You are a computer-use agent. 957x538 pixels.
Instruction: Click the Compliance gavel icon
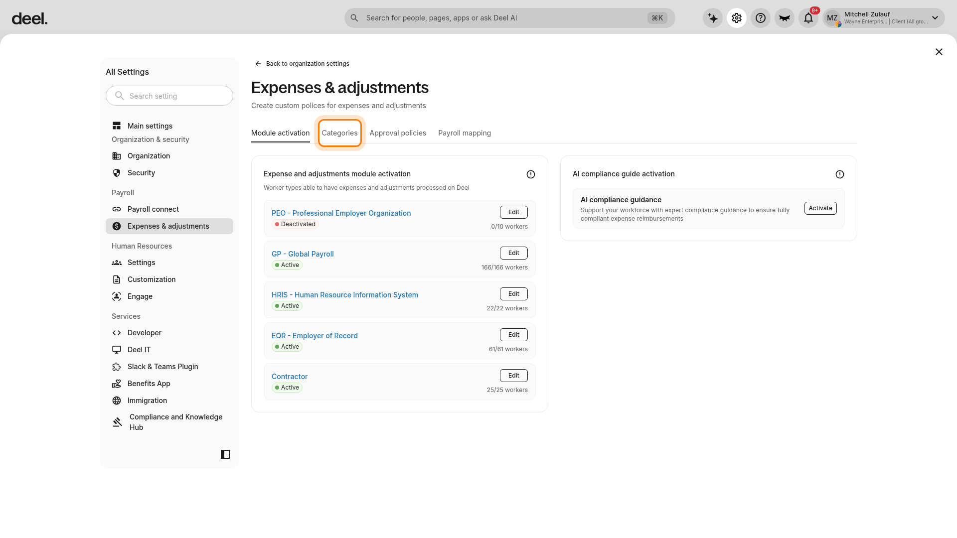117,422
